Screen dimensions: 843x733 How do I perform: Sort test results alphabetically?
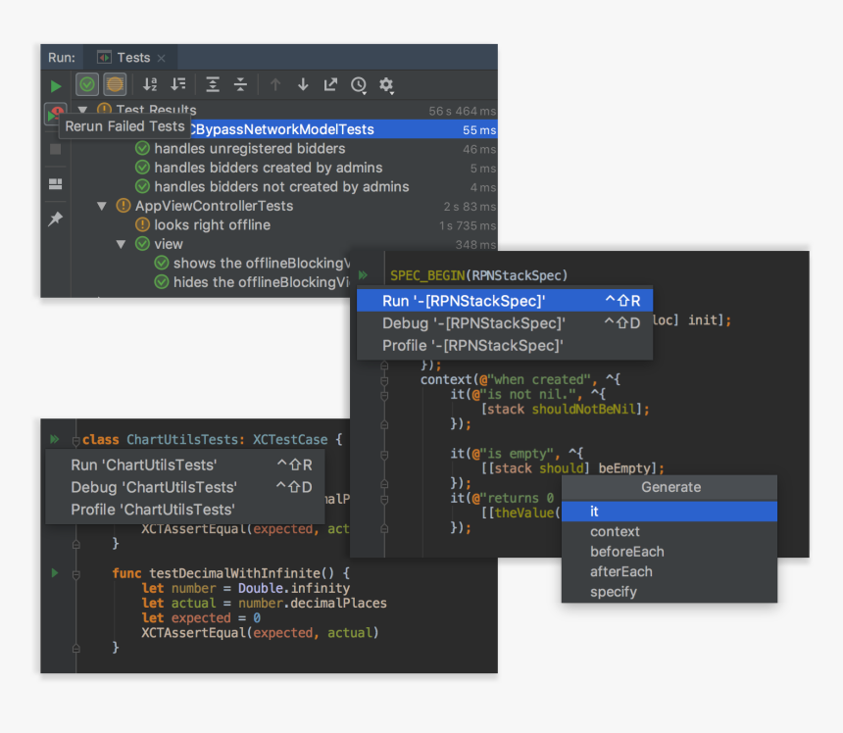pos(149,84)
